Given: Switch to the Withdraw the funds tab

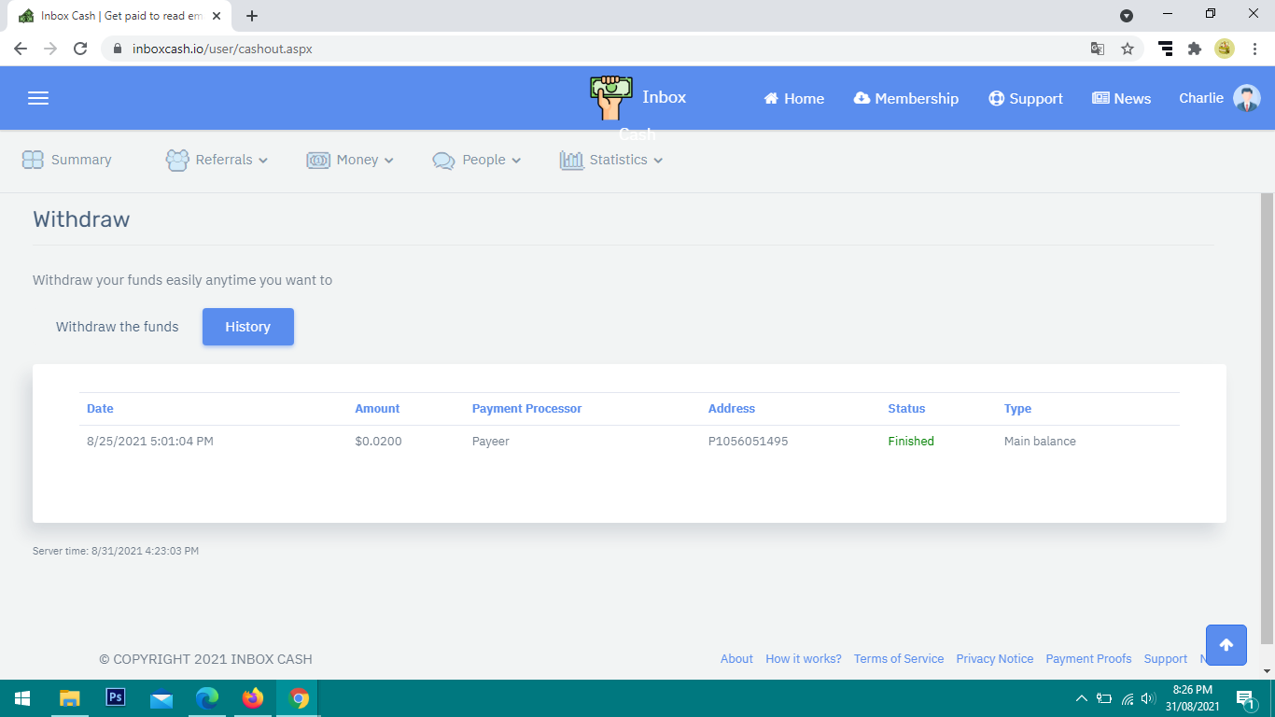Looking at the screenshot, I should click(x=118, y=327).
